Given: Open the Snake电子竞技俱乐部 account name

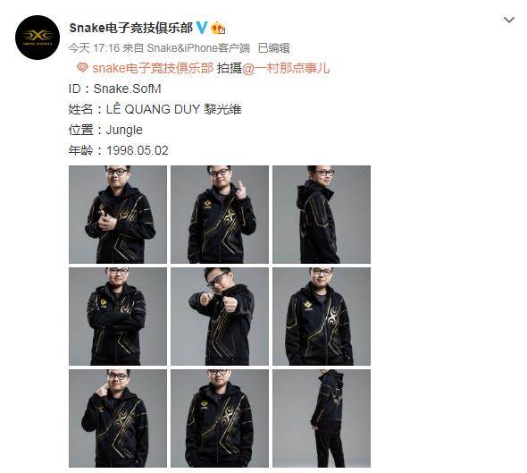Looking at the screenshot, I should pos(130,28).
